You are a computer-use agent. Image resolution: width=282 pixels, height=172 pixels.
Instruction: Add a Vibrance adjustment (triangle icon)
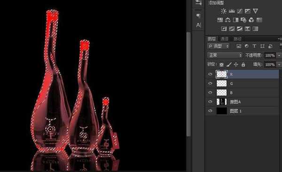pos(255,11)
